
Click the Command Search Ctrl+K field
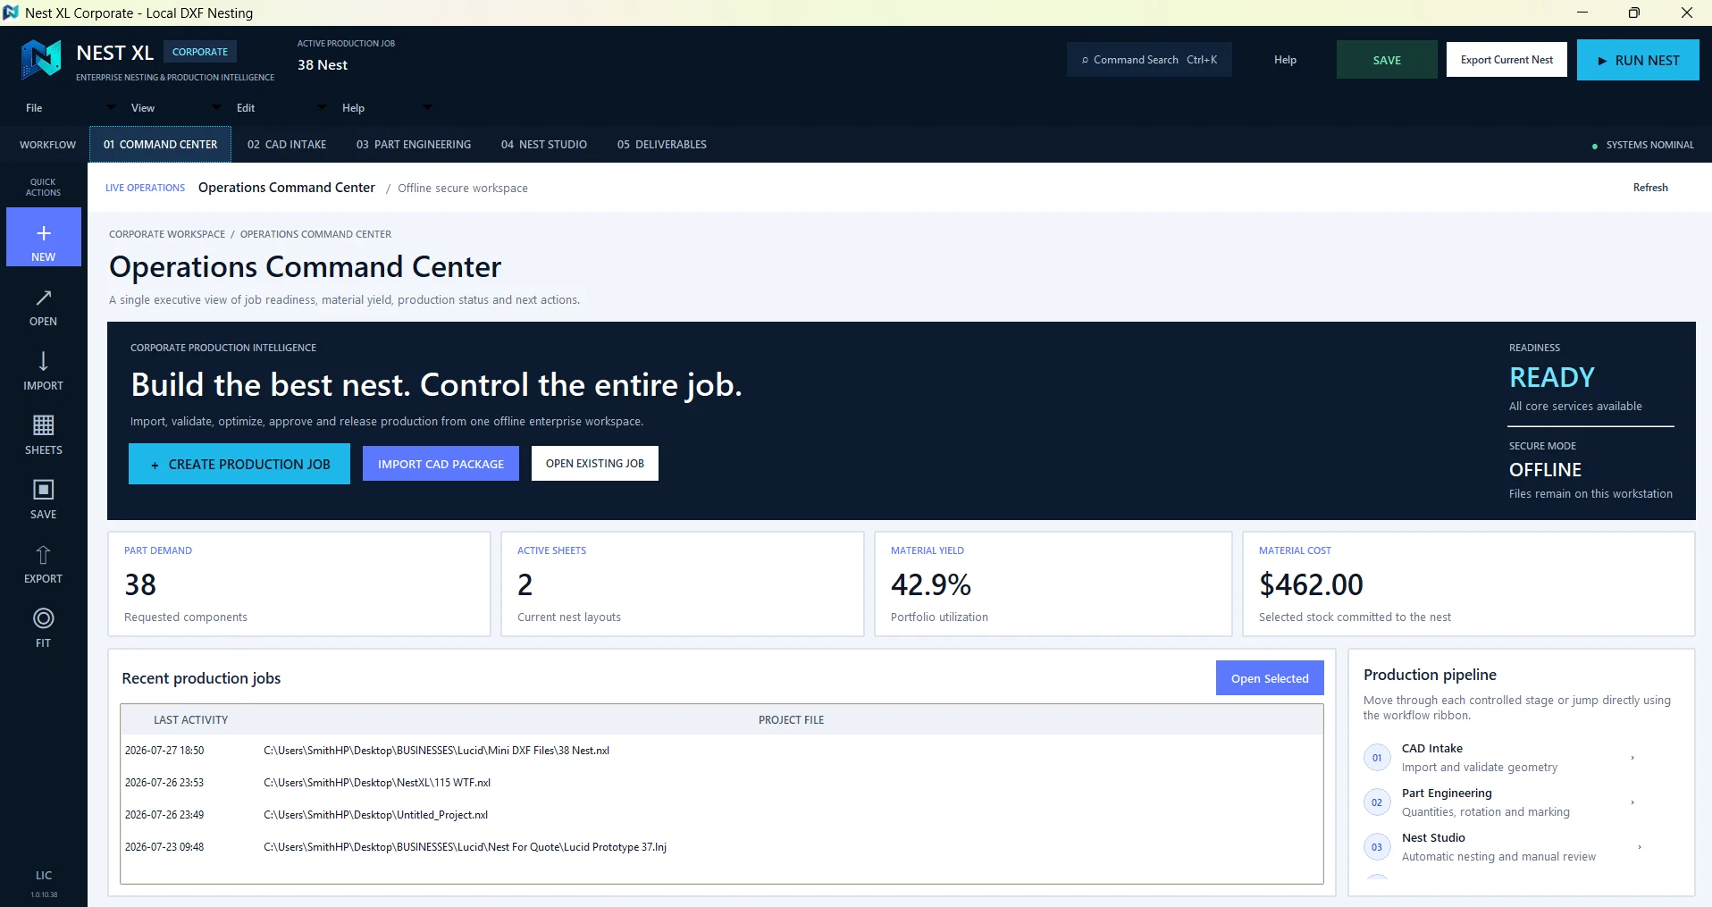point(1149,60)
